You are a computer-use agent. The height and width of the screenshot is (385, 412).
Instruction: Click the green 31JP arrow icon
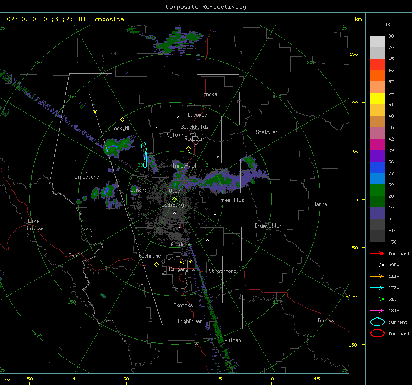[377, 299]
